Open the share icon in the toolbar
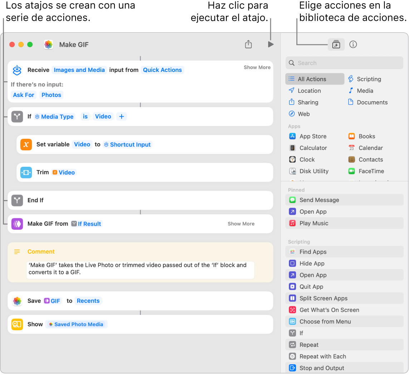Screen dimensions: 409x375 coord(248,44)
